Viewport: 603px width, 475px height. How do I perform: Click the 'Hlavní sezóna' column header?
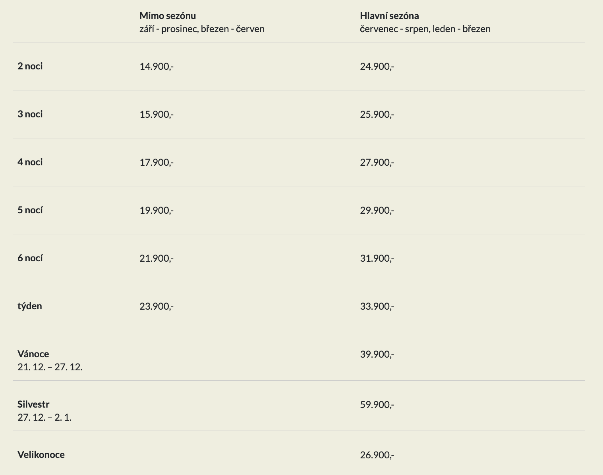point(389,16)
